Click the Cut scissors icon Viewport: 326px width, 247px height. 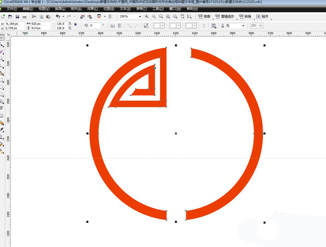click(34, 17)
